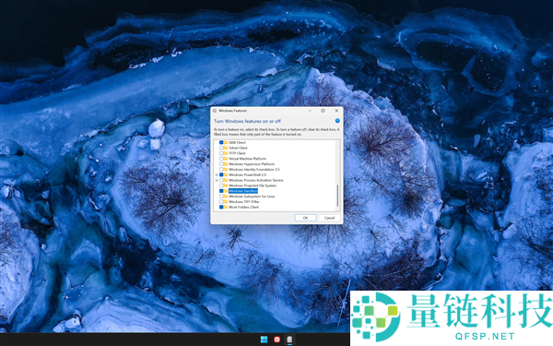Close the Windows Features dialog

336,111
